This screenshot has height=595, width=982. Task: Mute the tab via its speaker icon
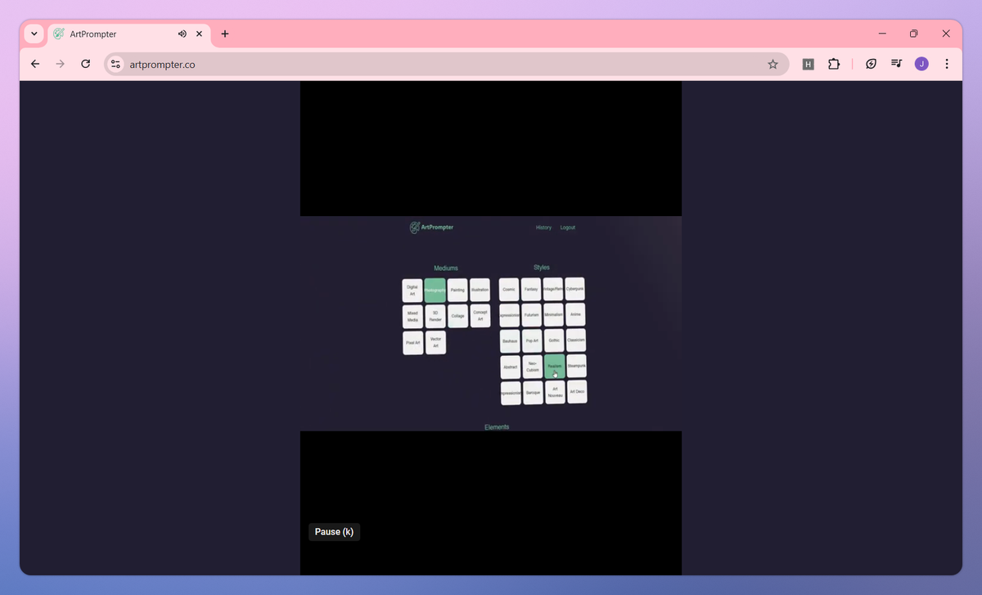point(182,34)
